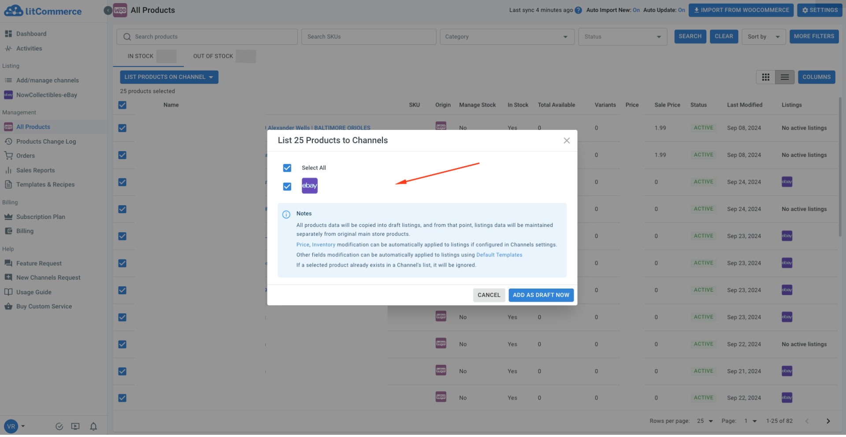This screenshot has height=437, width=846.
Task: Open the Rows per page dropdown
Action: [x=705, y=421]
